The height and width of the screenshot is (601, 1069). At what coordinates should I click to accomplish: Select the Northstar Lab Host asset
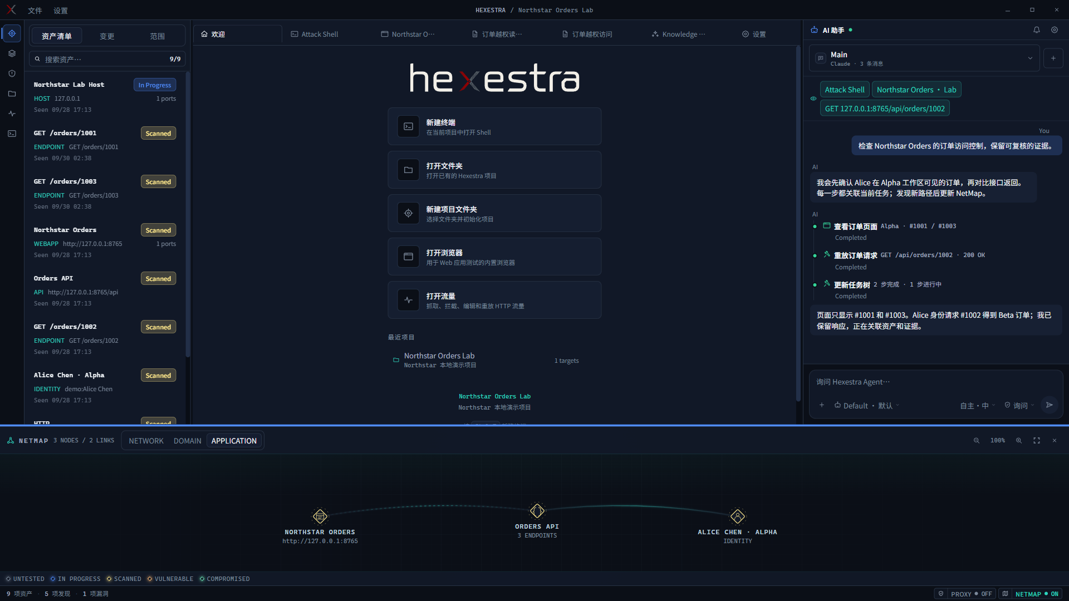(105, 97)
